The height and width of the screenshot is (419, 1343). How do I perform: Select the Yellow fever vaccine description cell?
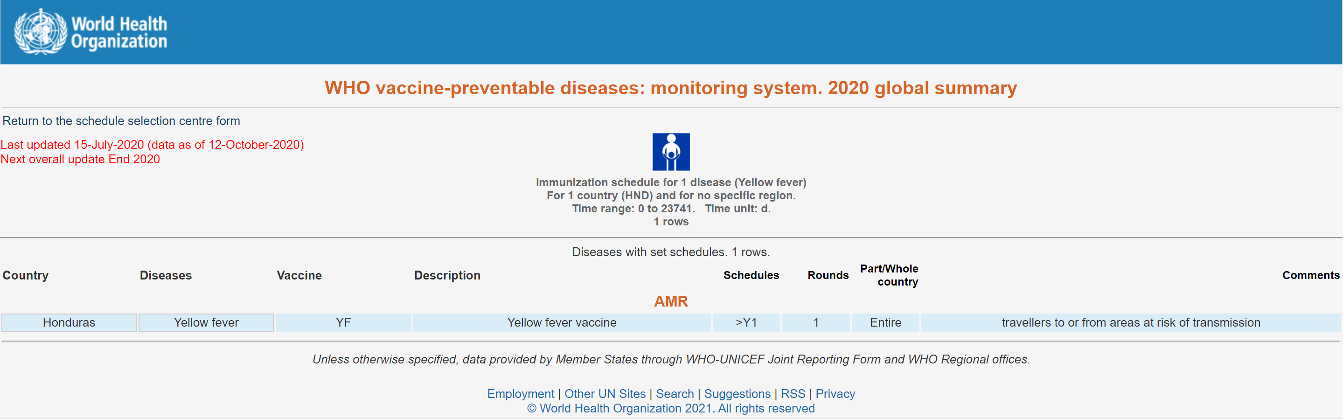(x=562, y=322)
